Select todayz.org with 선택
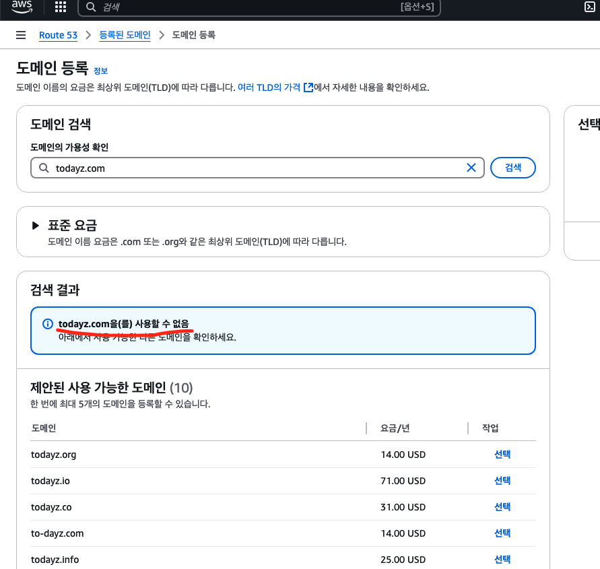 click(x=502, y=455)
